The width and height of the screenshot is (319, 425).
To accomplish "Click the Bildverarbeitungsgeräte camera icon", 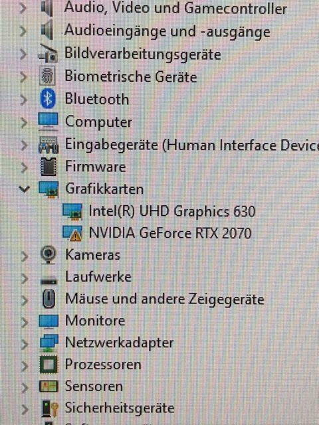I will (48, 54).
